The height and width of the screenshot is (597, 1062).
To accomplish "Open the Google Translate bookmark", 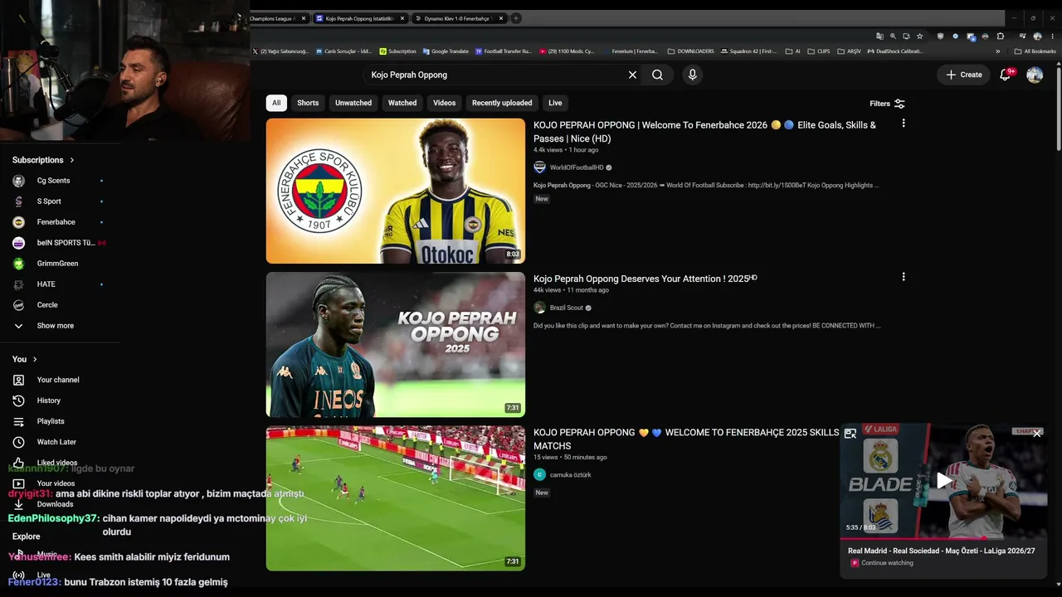I will pyautogui.click(x=446, y=51).
